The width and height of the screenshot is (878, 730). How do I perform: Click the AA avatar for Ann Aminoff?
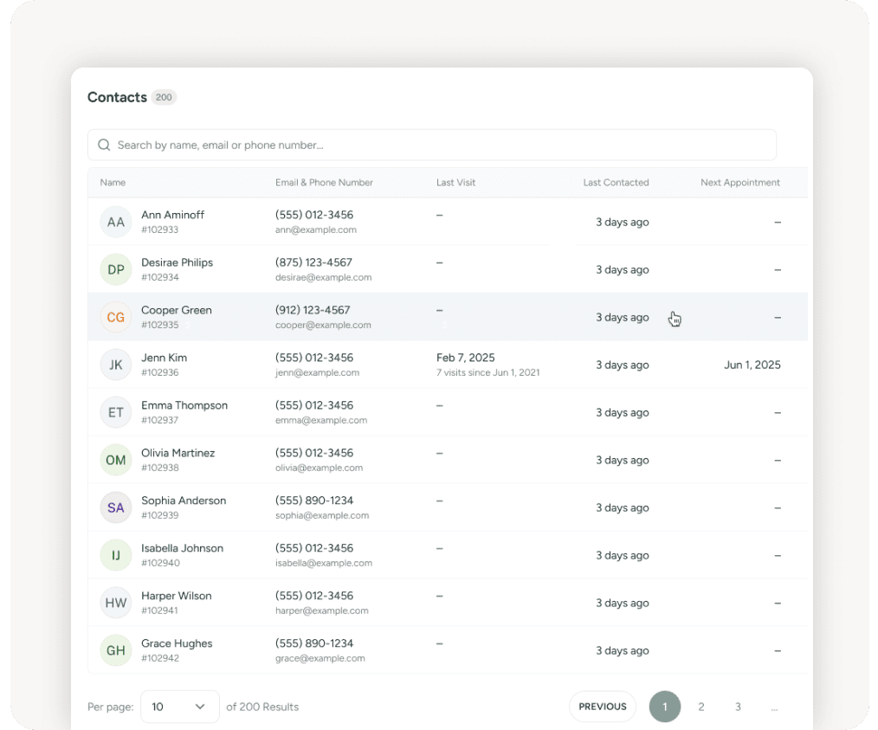tap(115, 223)
